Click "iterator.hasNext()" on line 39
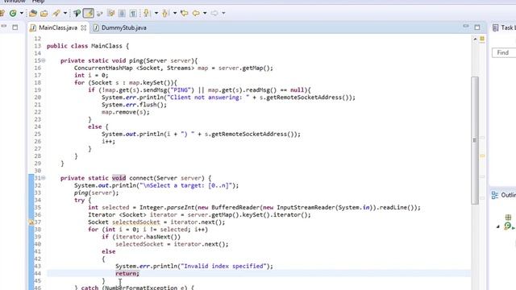The image size is (516, 290). pos(147,237)
